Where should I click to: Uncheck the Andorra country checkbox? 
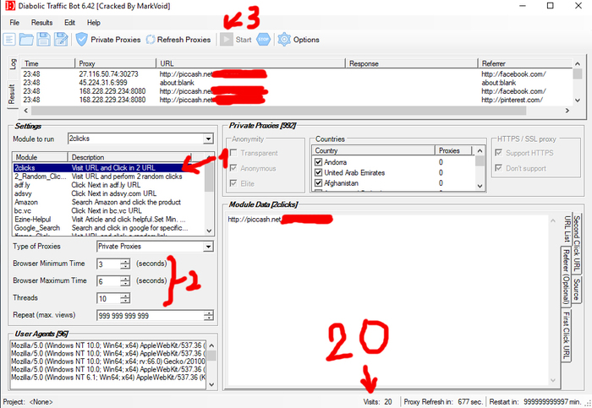[318, 162]
